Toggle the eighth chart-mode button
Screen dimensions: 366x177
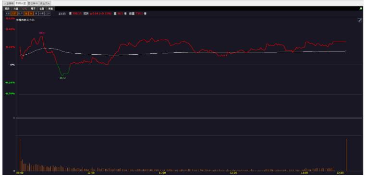click(x=48, y=13)
